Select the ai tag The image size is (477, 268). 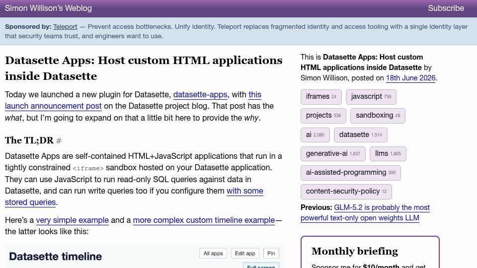(315, 134)
